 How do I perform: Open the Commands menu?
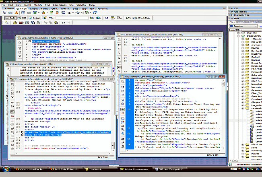point(60,5)
